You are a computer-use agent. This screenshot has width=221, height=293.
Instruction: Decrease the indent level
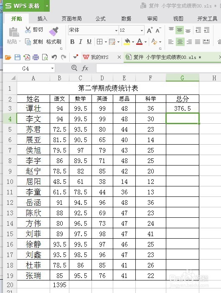coord(198,30)
